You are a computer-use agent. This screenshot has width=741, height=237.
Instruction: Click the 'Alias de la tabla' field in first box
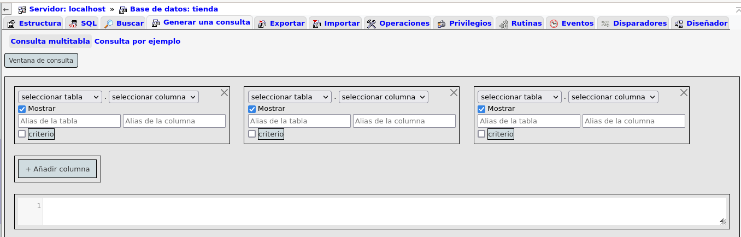[69, 121]
